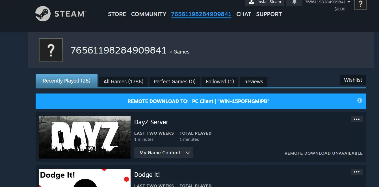Open notifications bell icon

tap(294, 2)
